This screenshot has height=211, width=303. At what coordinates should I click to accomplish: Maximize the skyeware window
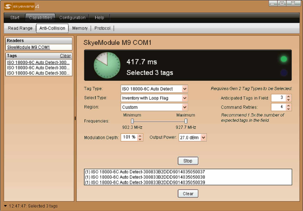click(282, 3)
